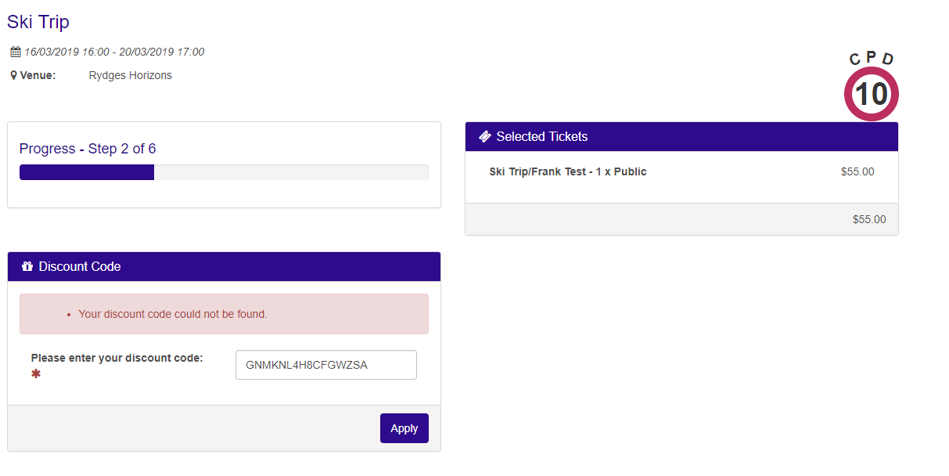Click the ticket icon in Selected Tickets header
Image resolution: width=949 pixels, height=476 pixels.
485,136
